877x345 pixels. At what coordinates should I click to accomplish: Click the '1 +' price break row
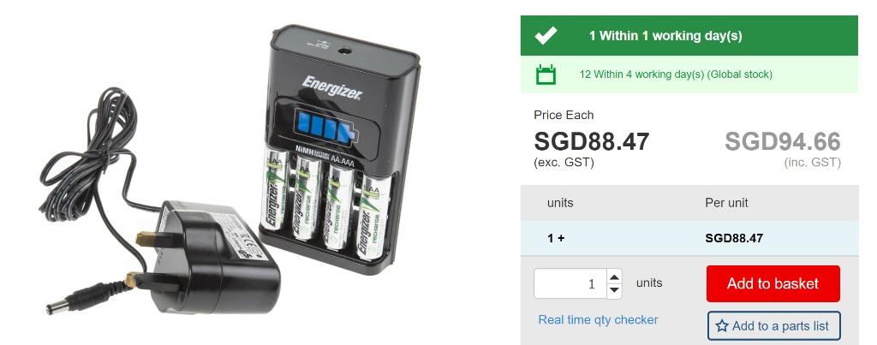(x=689, y=238)
